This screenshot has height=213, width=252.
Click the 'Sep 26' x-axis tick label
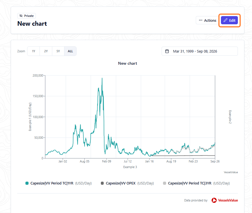(215, 161)
